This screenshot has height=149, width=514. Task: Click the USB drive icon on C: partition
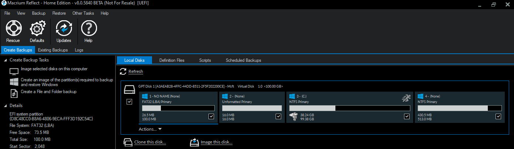click(x=294, y=117)
